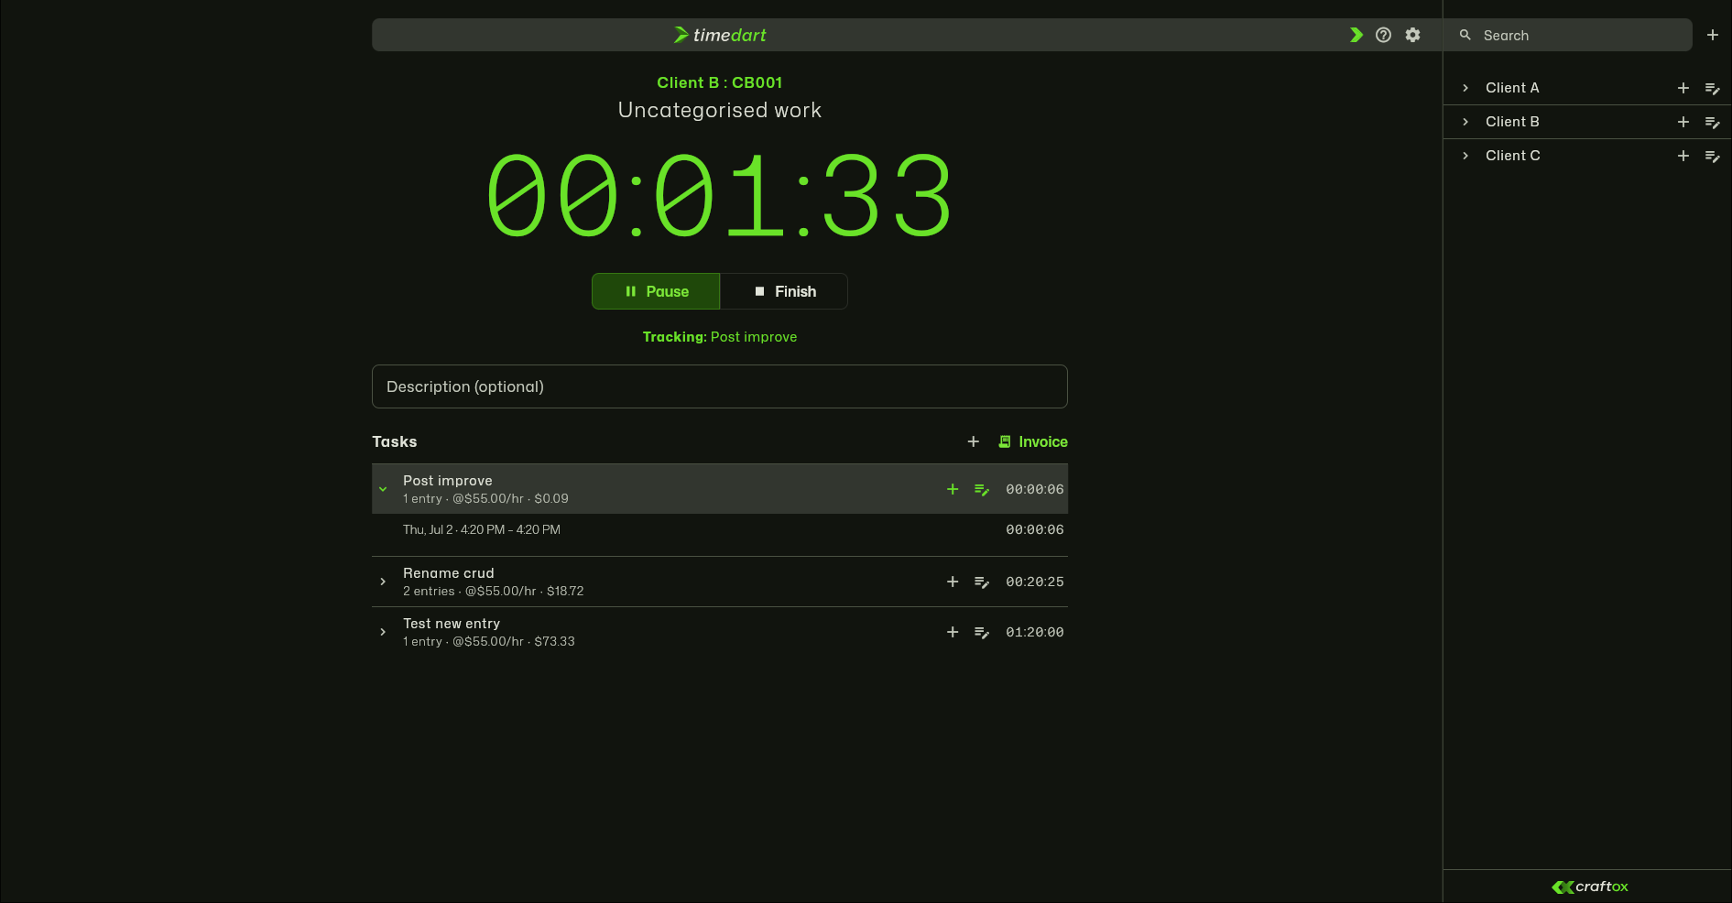Add a new task beside Invoice
The width and height of the screenshot is (1732, 903).
973,441
